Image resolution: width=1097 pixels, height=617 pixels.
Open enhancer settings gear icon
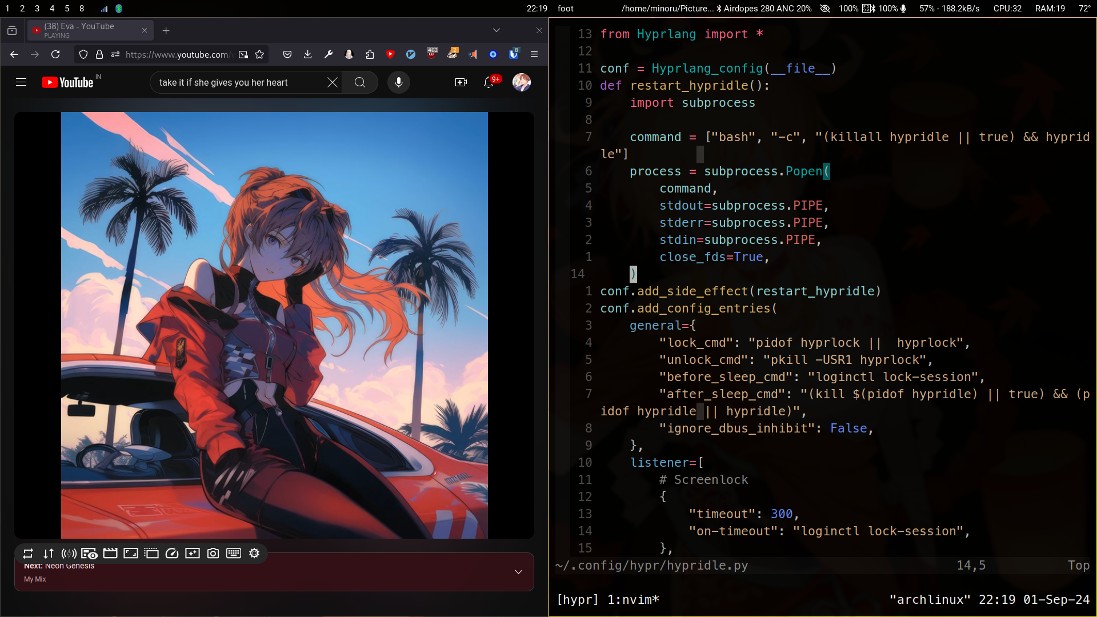pos(254,553)
